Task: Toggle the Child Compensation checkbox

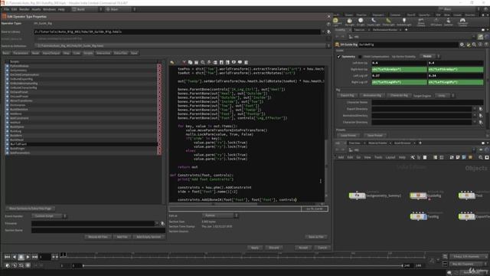Action: [x=360, y=57]
